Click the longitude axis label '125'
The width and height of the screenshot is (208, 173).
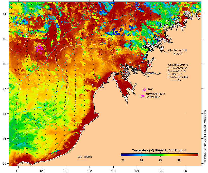[x=161, y=171]
